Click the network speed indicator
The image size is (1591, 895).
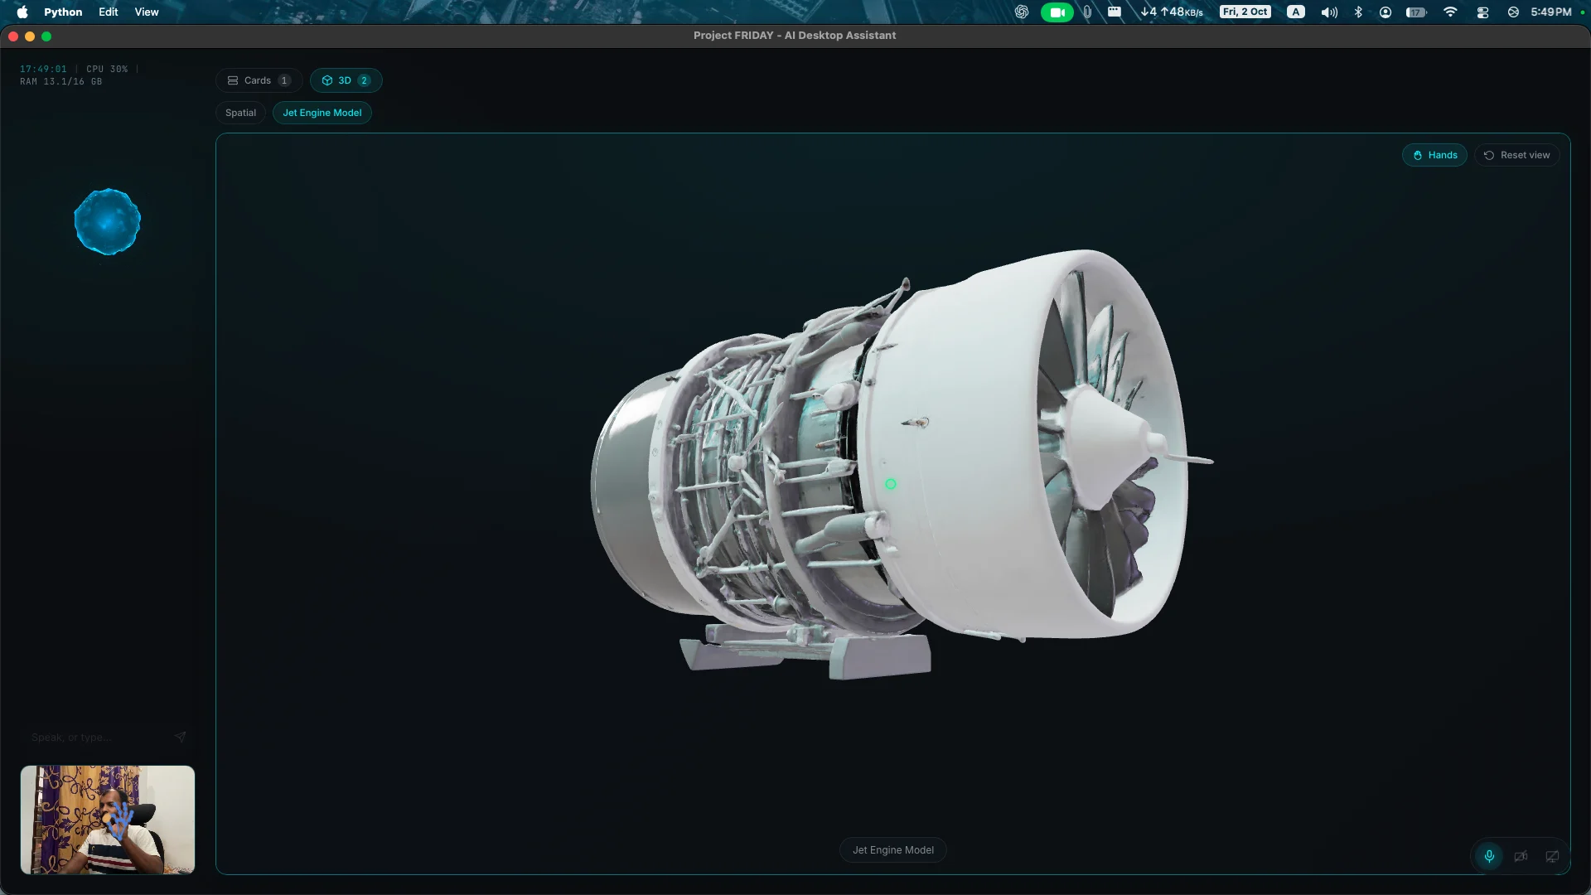point(1172,12)
